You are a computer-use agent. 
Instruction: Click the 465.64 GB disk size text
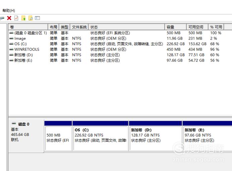20,135
